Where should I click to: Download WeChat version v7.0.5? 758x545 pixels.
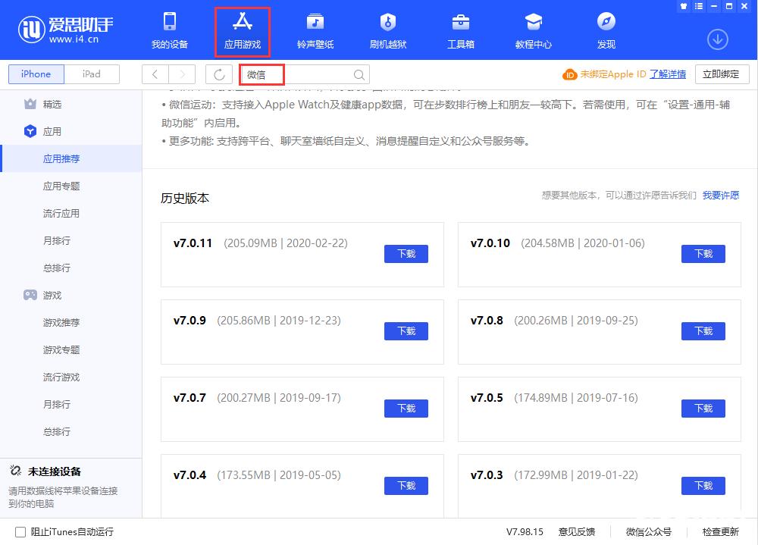703,409
